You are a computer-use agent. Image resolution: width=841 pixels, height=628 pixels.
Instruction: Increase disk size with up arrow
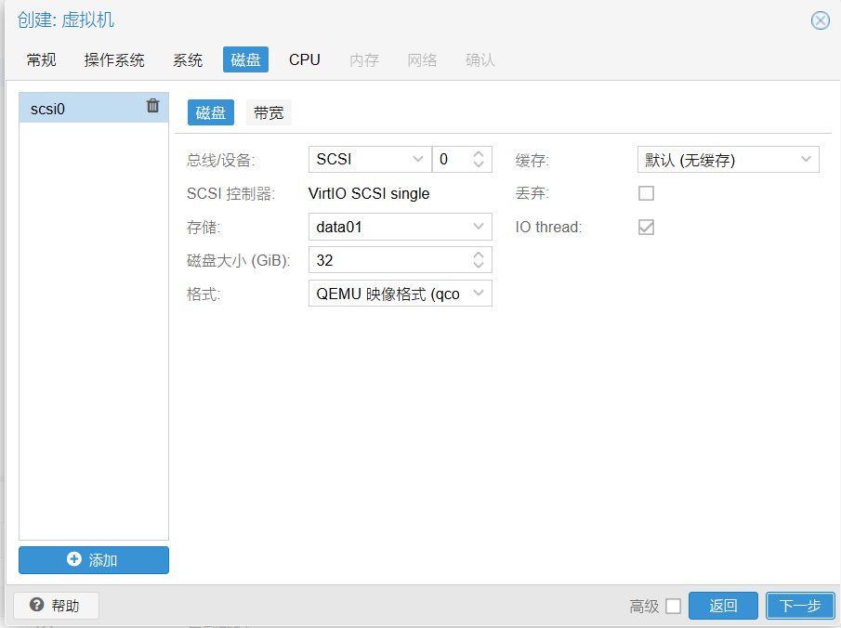tap(479, 255)
